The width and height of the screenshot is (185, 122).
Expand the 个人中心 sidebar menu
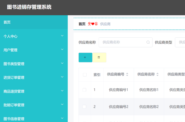tap(62, 36)
